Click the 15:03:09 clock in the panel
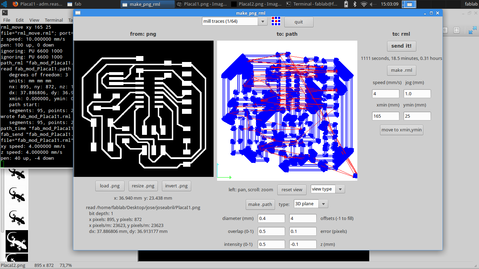Screen dimensions: 479x269 390,4
